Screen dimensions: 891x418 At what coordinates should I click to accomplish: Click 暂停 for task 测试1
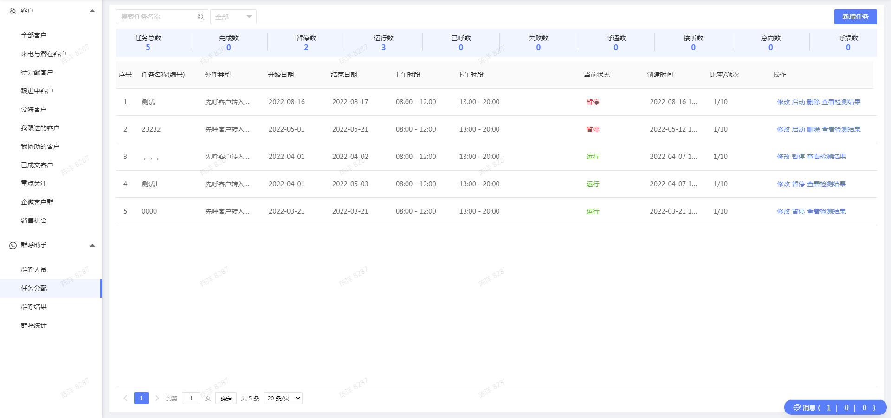coord(798,184)
